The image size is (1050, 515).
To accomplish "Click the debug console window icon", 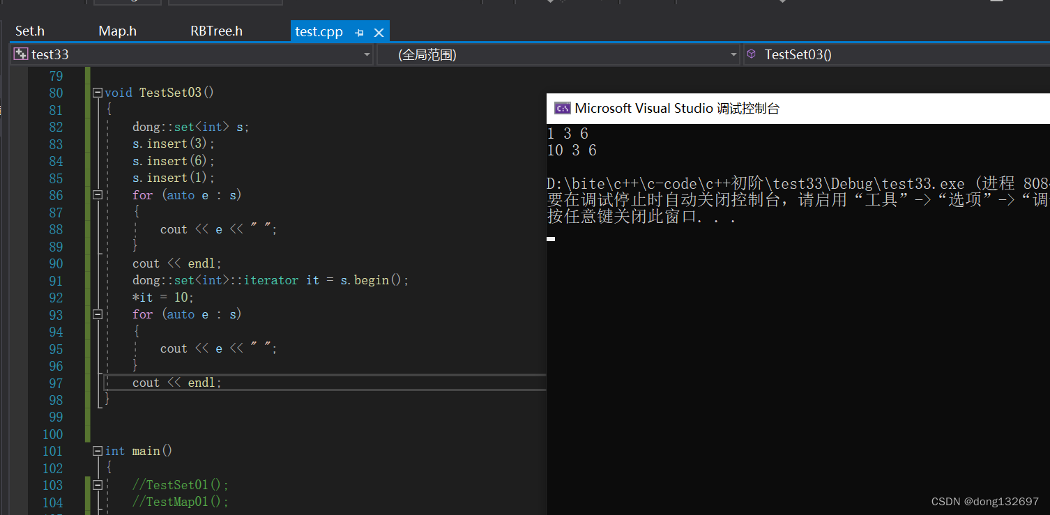I will [x=562, y=108].
